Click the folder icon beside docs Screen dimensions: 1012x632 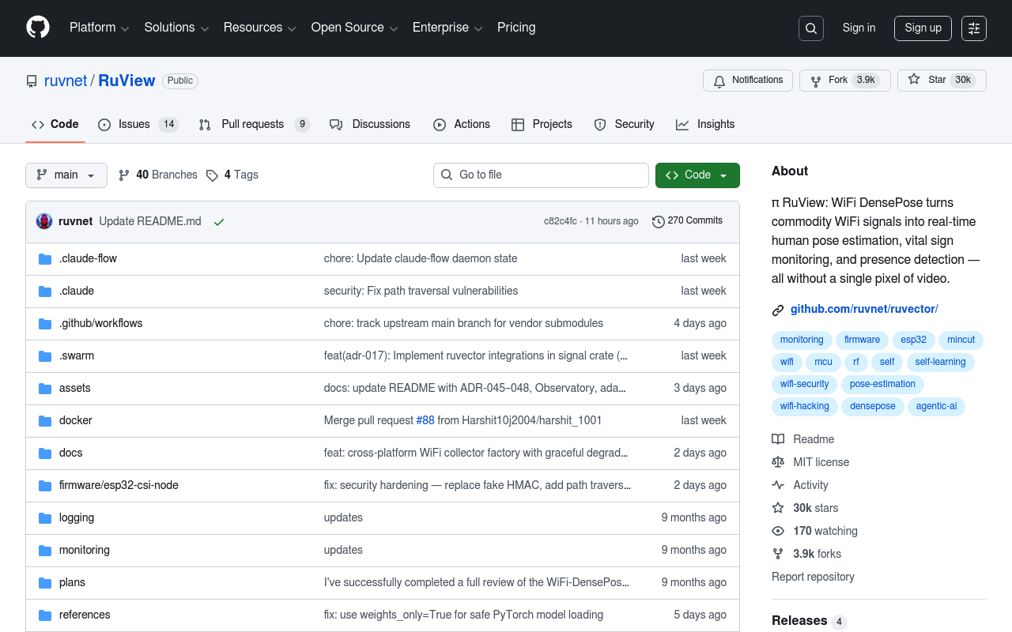tap(45, 453)
